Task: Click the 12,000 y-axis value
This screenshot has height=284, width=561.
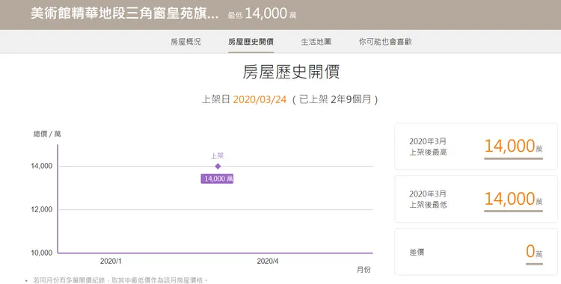Action: click(x=41, y=209)
